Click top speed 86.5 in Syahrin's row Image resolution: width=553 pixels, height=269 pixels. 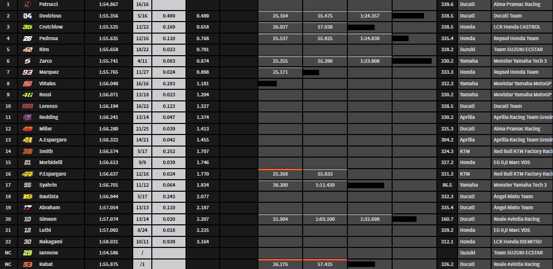click(x=447, y=185)
